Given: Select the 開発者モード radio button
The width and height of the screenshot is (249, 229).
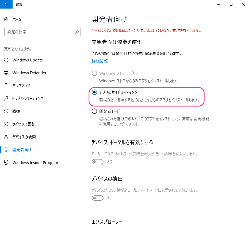Looking at the screenshot, I should pyautogui.click(x=94, y=111).
